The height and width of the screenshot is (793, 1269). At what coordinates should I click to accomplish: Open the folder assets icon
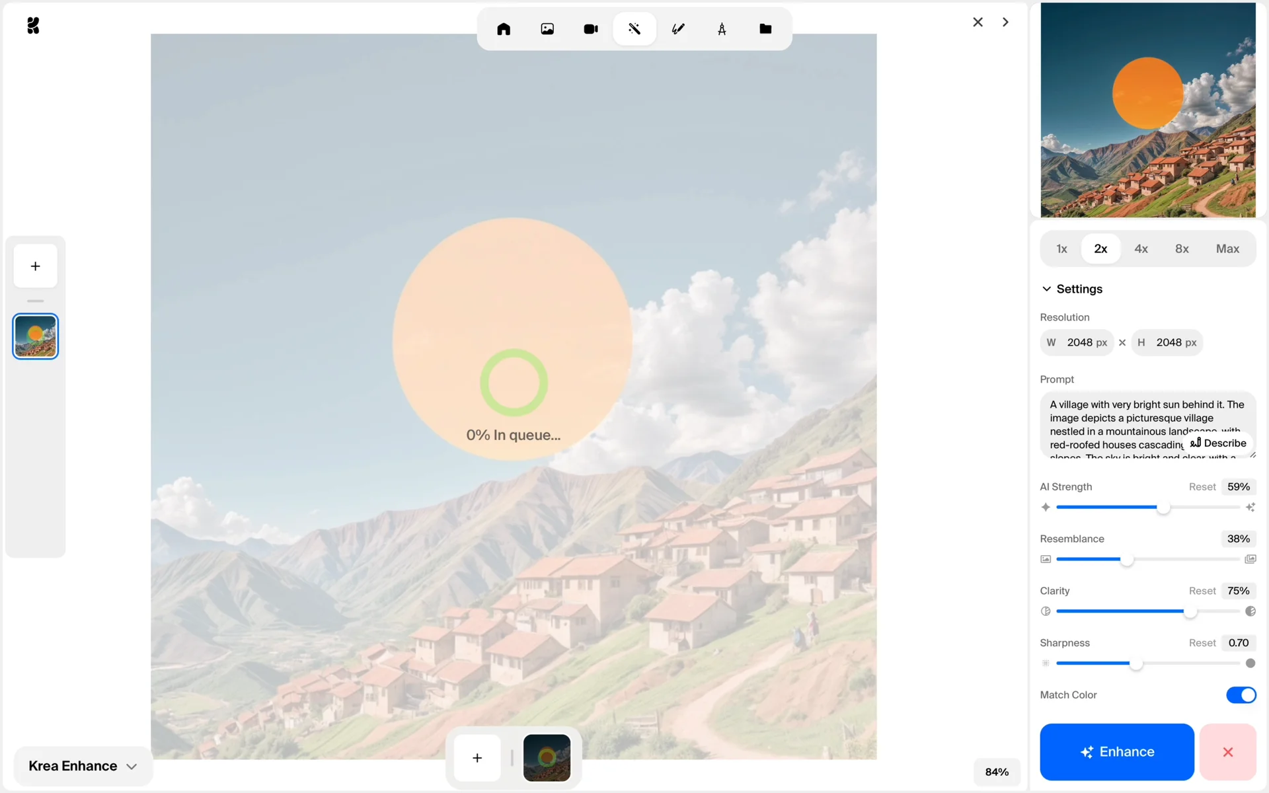coord(765,29)
